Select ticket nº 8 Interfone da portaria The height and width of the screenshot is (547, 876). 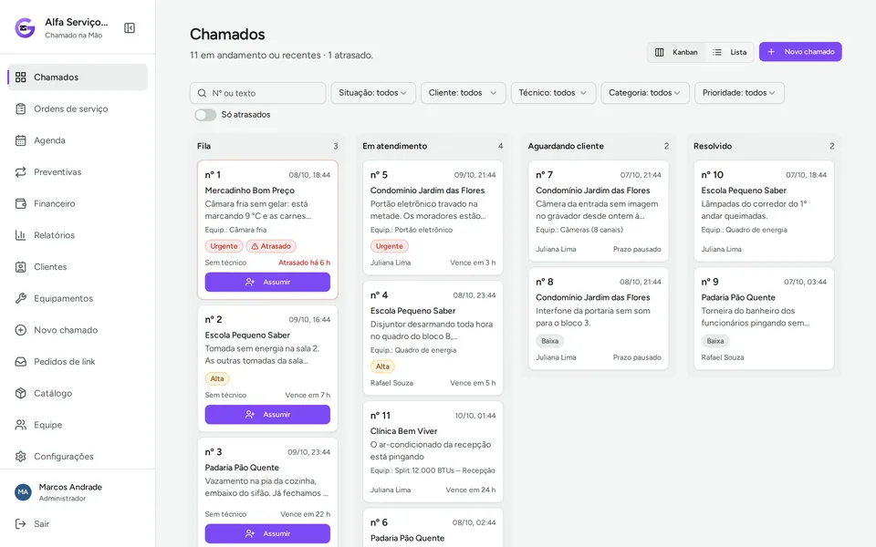(599, 319)
